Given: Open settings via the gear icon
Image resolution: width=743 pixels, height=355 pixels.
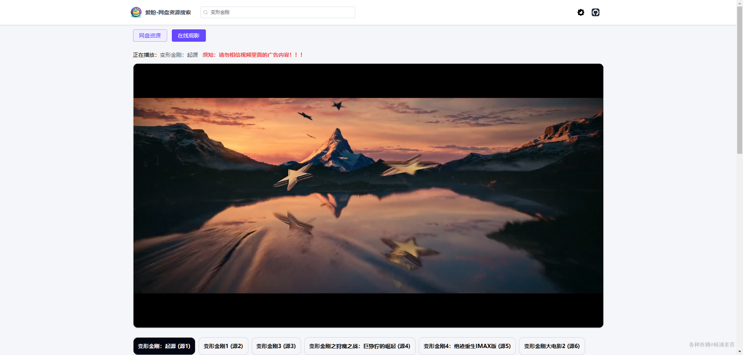Looking at the screenshot, I should (x=581, y=12).
